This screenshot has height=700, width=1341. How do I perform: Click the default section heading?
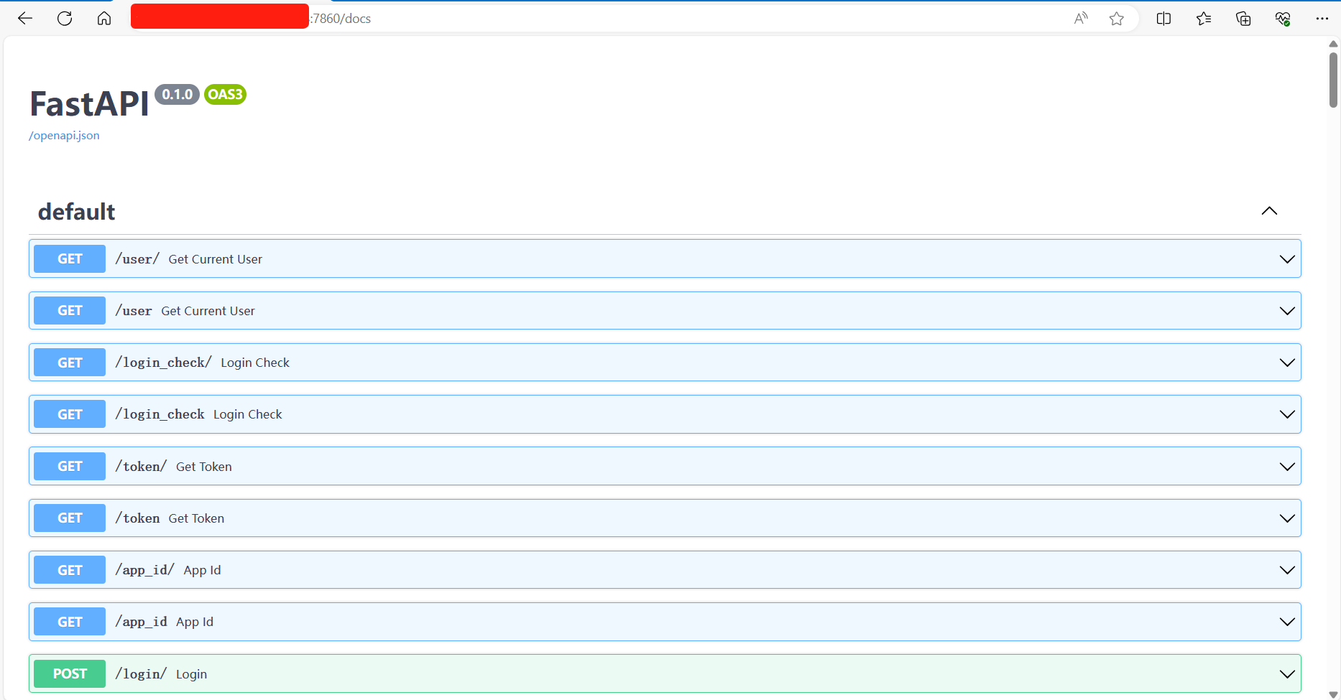coord(76,212)
